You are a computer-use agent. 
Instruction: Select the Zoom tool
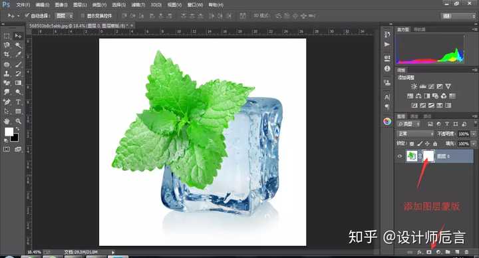pyautogui.click(x=18, y=121)
